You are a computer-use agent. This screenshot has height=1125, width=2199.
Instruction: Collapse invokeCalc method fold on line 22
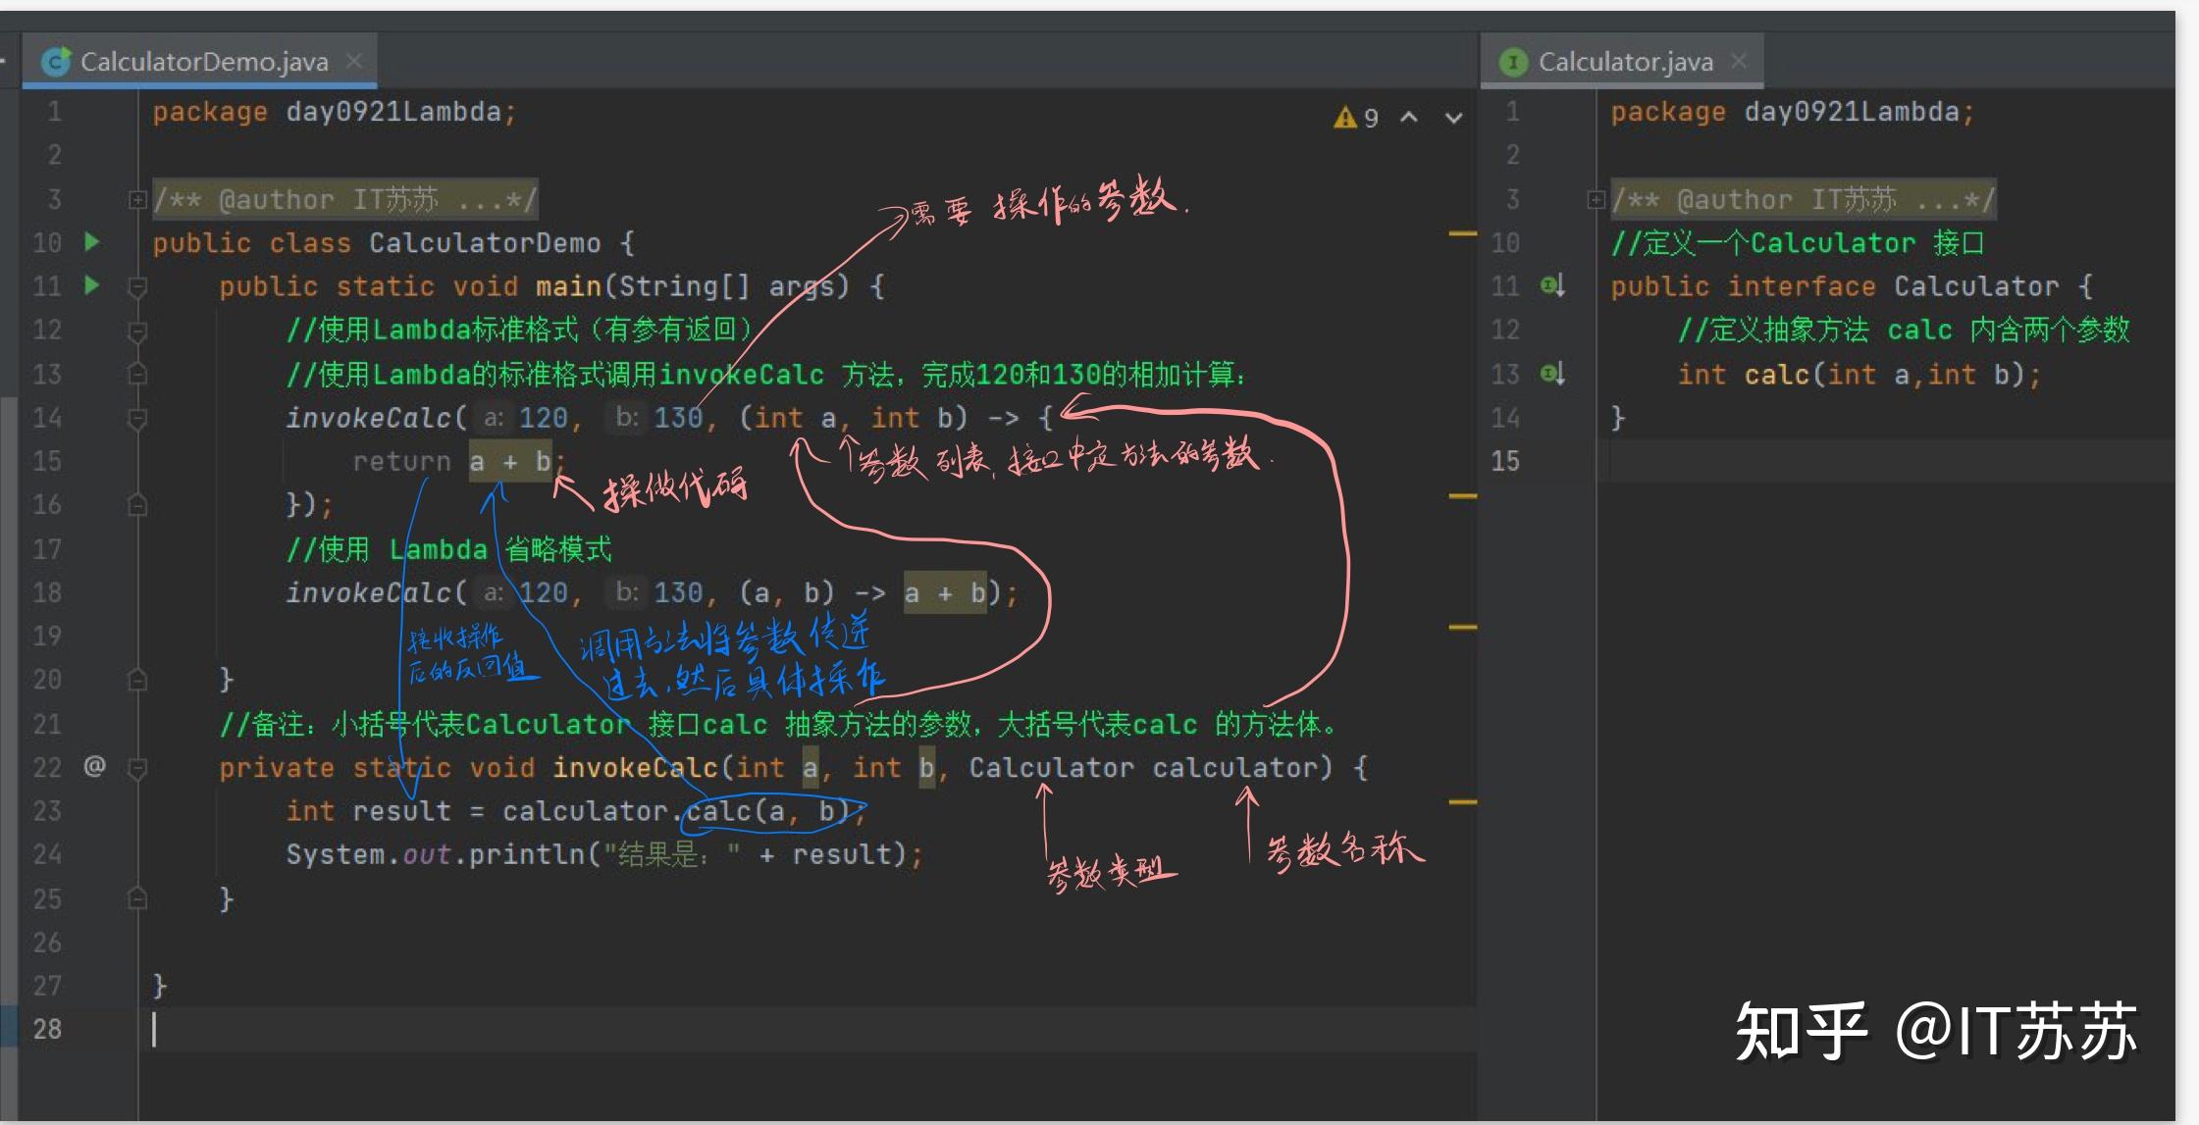point(137,768)
